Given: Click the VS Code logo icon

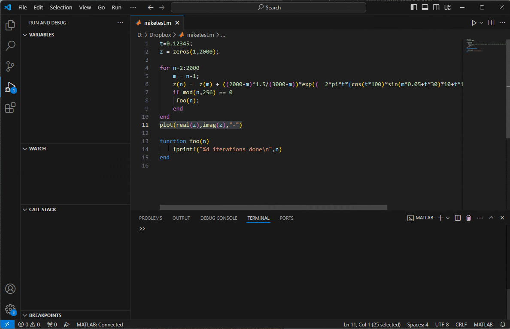Looking at the screenshot, I should click(8, 7).
